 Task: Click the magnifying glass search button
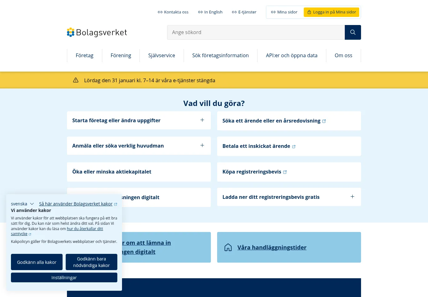pyautogui.click(x=353, y=33)
